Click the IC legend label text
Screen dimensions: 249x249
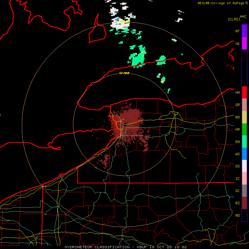click(x=237, y=179)
